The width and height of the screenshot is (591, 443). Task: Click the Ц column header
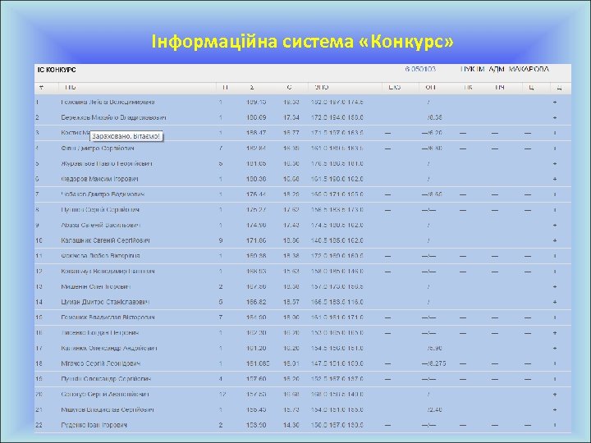click(531, 88)
